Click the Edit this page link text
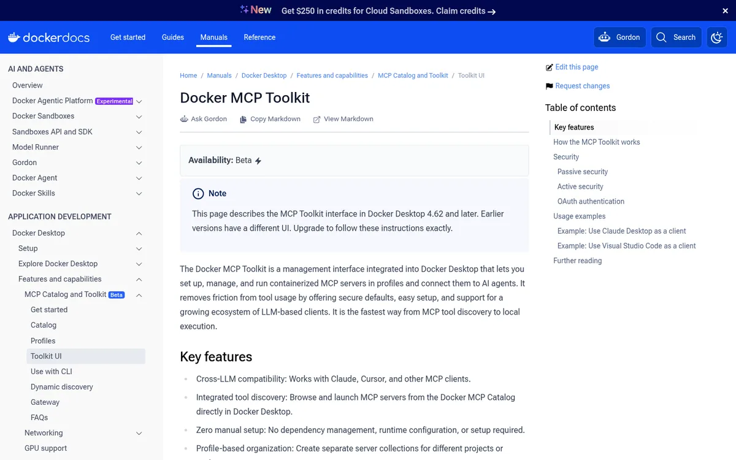Screen dimensions: 736x460 click(x=577, y=67)
